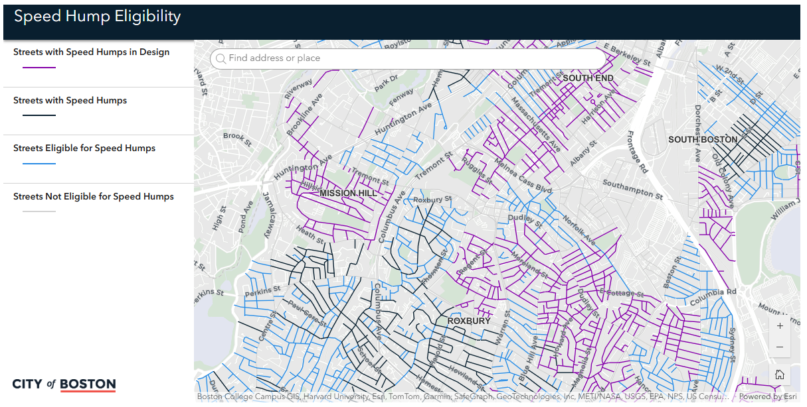Click the dark navy Speed Humps legend line
The image size is (807, 407).
[39, 115]
